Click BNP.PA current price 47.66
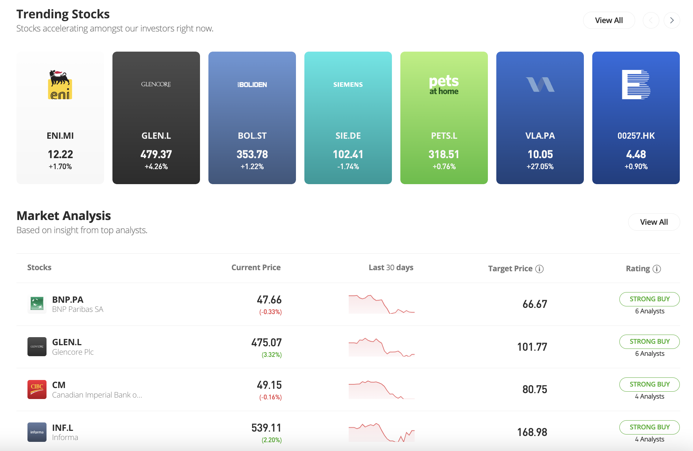This screenshot has height=451, width=693. (x=269, y=300)
